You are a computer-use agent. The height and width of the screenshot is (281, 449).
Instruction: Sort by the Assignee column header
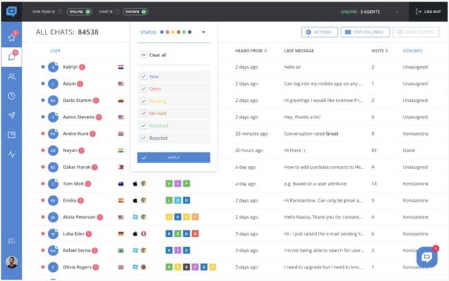click(x=414, y=50)
